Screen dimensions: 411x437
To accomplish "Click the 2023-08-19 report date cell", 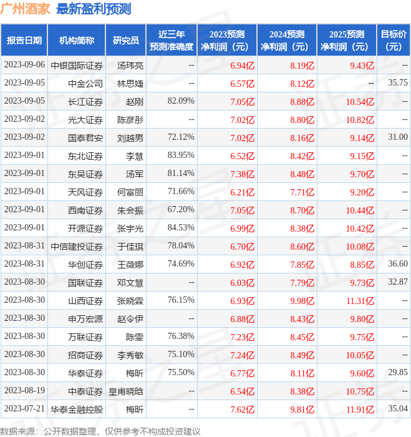I will click(24, 391).
